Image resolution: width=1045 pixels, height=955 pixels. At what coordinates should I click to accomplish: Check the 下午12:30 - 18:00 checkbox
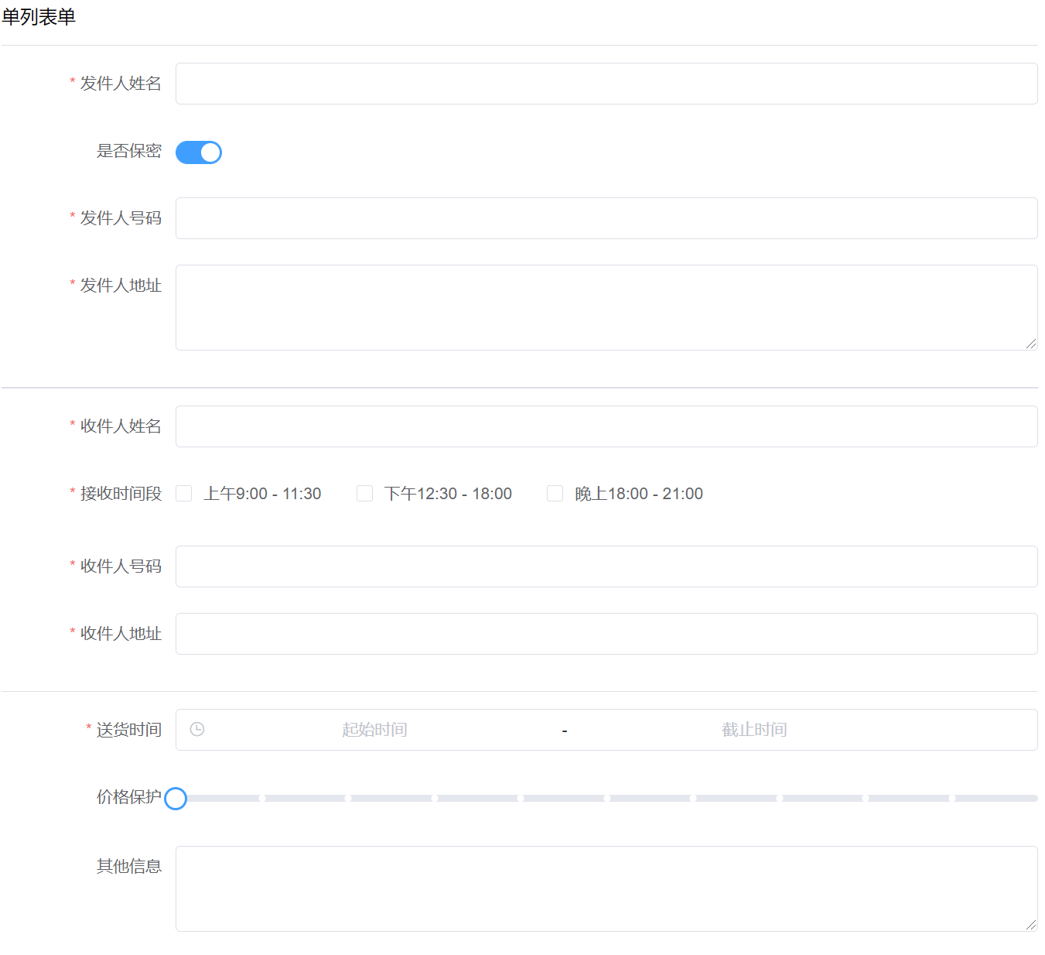pyautogui.click(x=364, y=494)
